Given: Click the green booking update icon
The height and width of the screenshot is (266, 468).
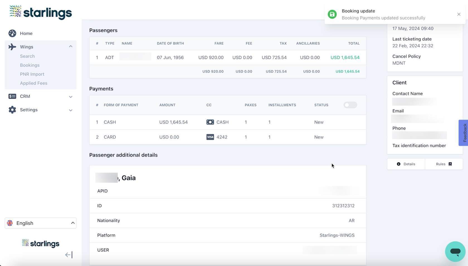Looking at the screenshot, I should point(332,14).
